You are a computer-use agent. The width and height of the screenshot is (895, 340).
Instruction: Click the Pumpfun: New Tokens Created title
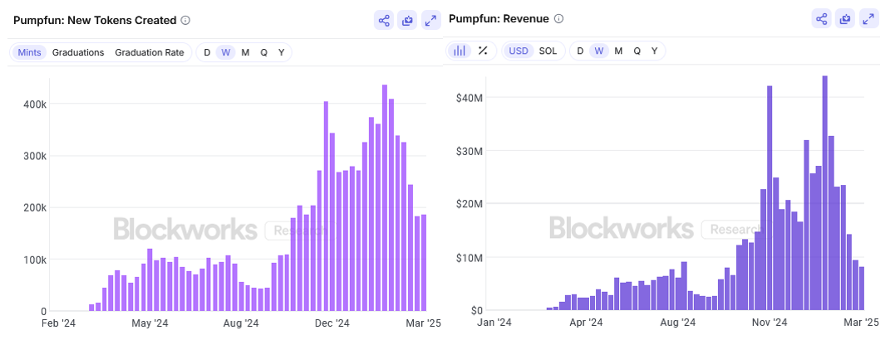pos(95,21)
